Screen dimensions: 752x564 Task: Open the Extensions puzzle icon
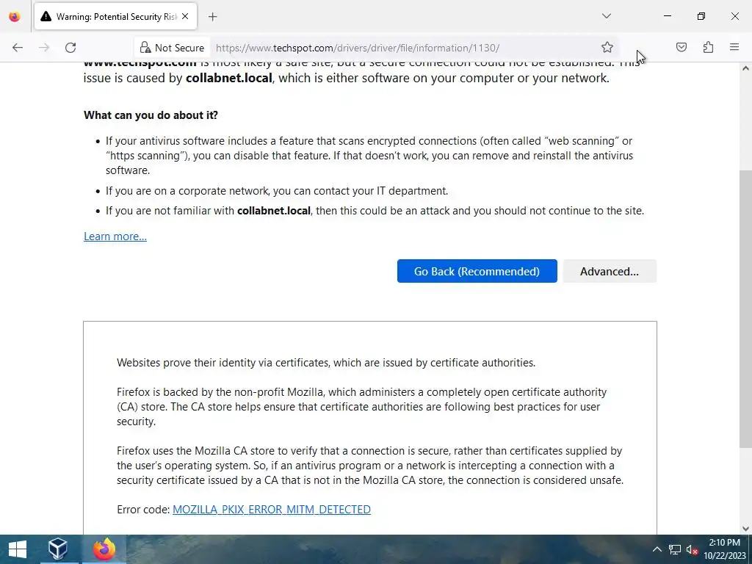click(x=708, y=47)
